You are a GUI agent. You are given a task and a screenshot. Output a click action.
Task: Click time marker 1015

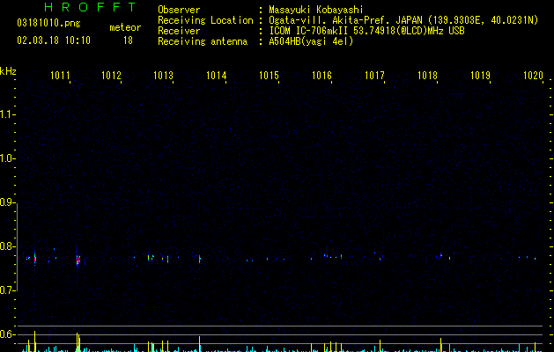pyautogui.click(x=269, y=76)
